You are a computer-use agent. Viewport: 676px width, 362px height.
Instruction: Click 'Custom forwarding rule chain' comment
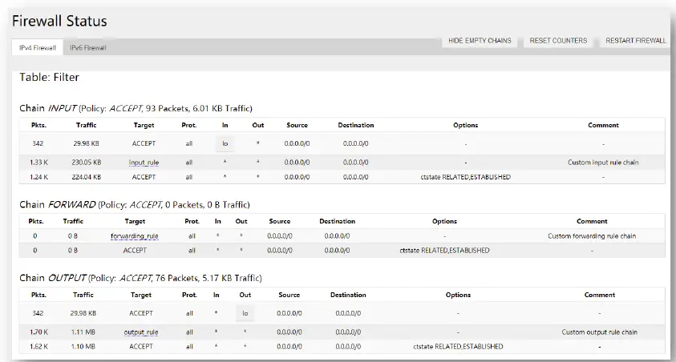[x=592, y=236]
